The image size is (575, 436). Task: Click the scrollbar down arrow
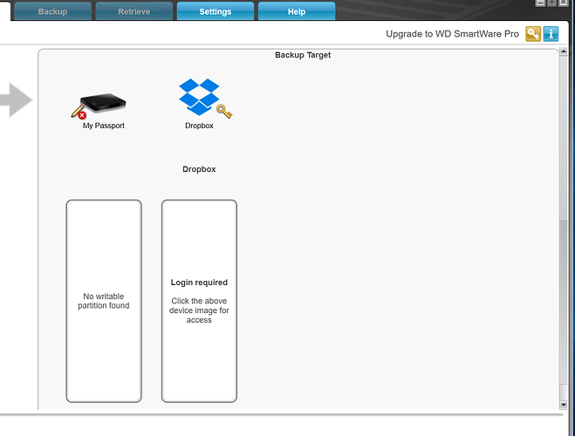point(564,405)
